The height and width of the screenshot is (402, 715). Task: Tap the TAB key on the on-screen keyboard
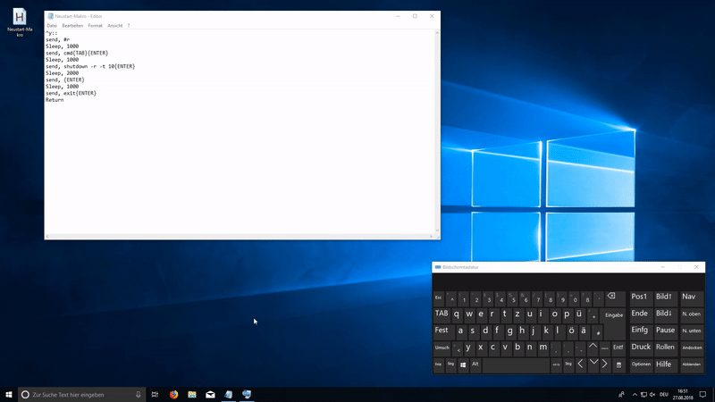442,314
